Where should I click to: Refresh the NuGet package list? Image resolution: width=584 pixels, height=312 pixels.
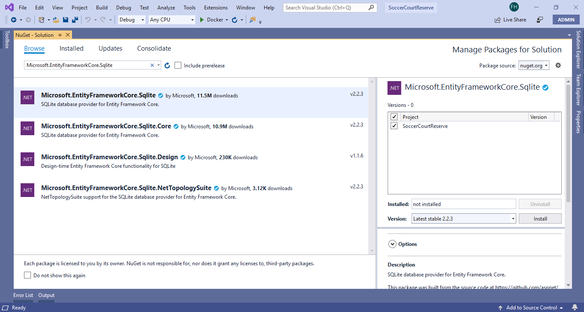coord(167,65)
